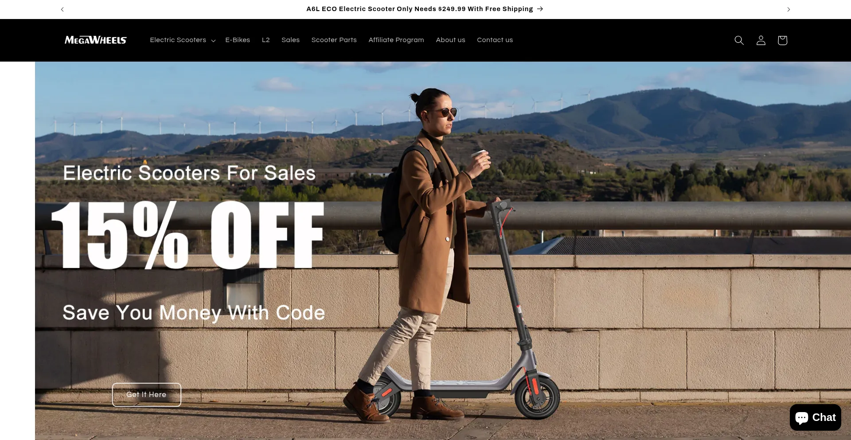Open the E-Bikes menu item
851x440 pixels.
[238, 40]
